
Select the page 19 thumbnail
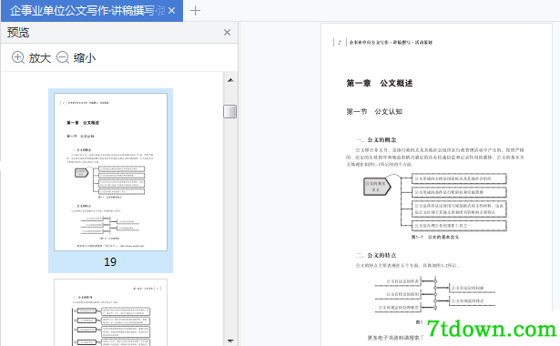(110, 172)
